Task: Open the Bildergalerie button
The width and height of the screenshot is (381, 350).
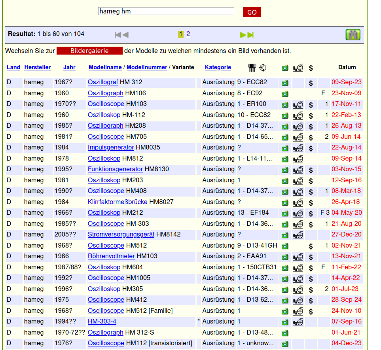Action: pos(89,51)
